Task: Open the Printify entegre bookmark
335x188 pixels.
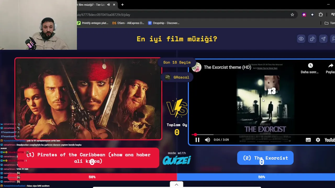Action: [x=93, y=23]
